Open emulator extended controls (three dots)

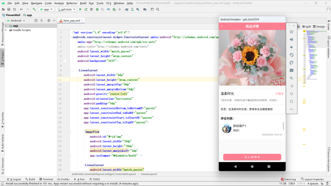291,109
